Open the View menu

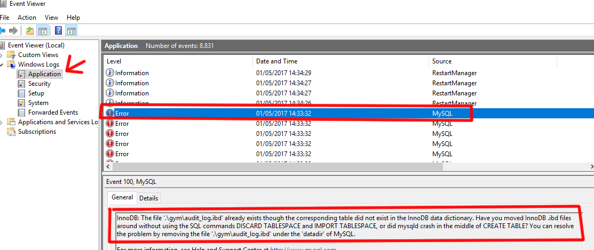tap(52, 18)
